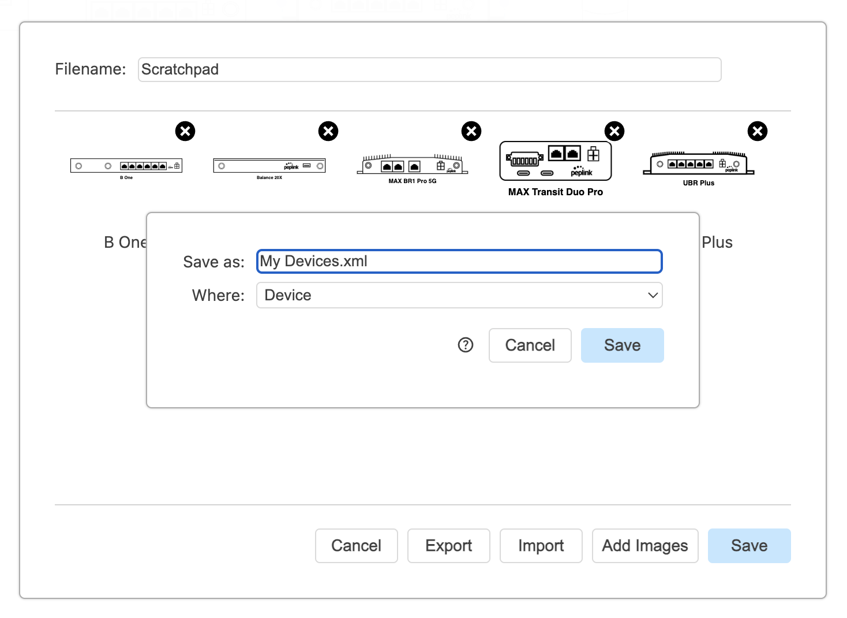Confirm Save in the Save as dialog

623,345
